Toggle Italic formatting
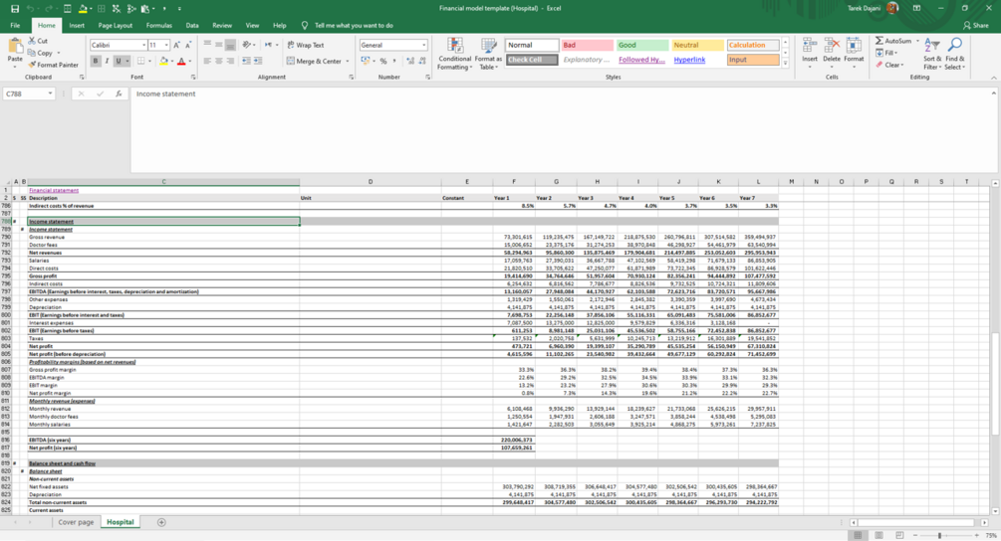1001x541 pixels. pos(107,62)
